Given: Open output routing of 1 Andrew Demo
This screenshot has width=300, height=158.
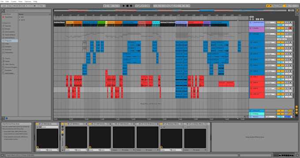Looking at the screenshot, I should (x=270, y=22).
